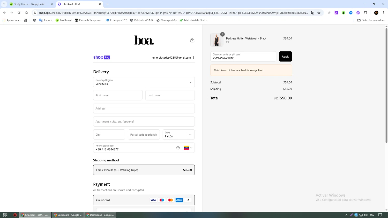Click the browser address bar URL

point(173,13)
